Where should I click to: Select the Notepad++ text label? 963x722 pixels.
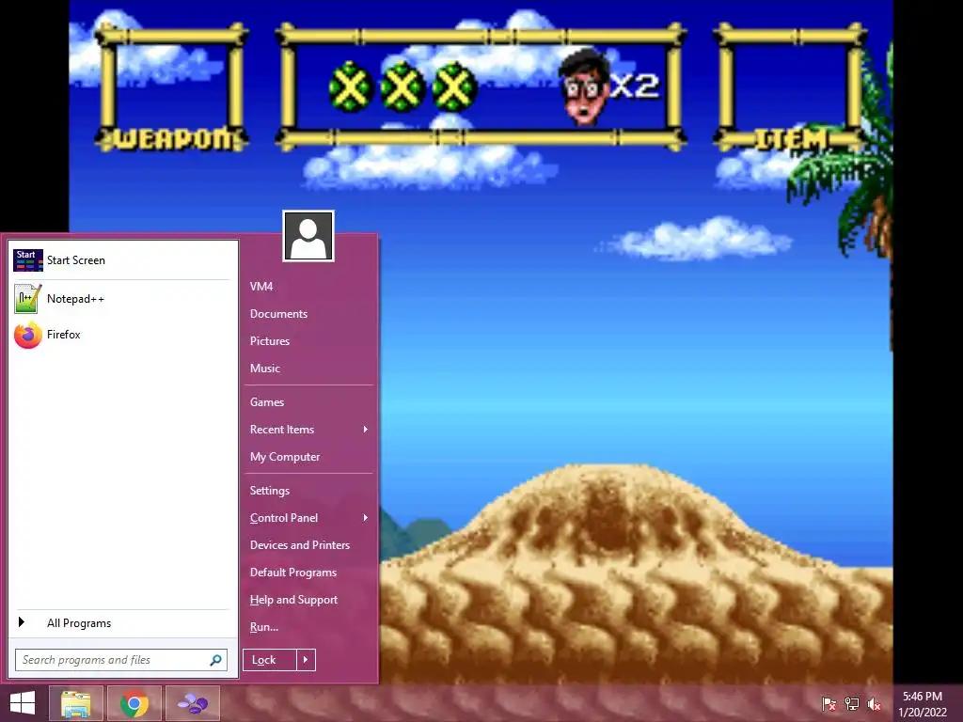point(75,299)
